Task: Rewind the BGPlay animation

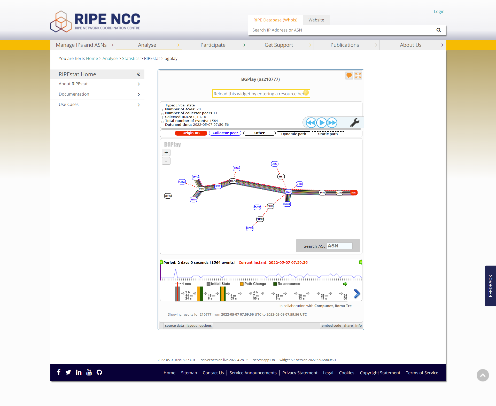Action: [x=311, y=123]
